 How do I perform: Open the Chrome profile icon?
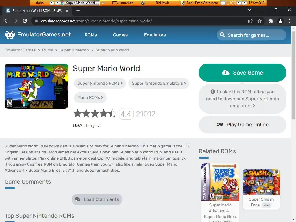pyautogui.click(x=280, y=21)
